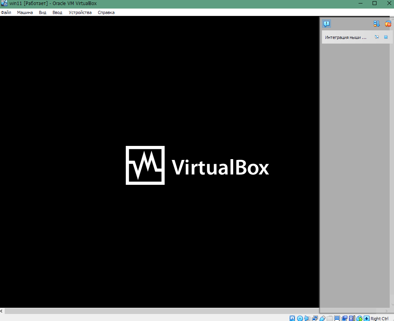Click the delete all notifications icon
Screen dimensions: 394x321
388,24
